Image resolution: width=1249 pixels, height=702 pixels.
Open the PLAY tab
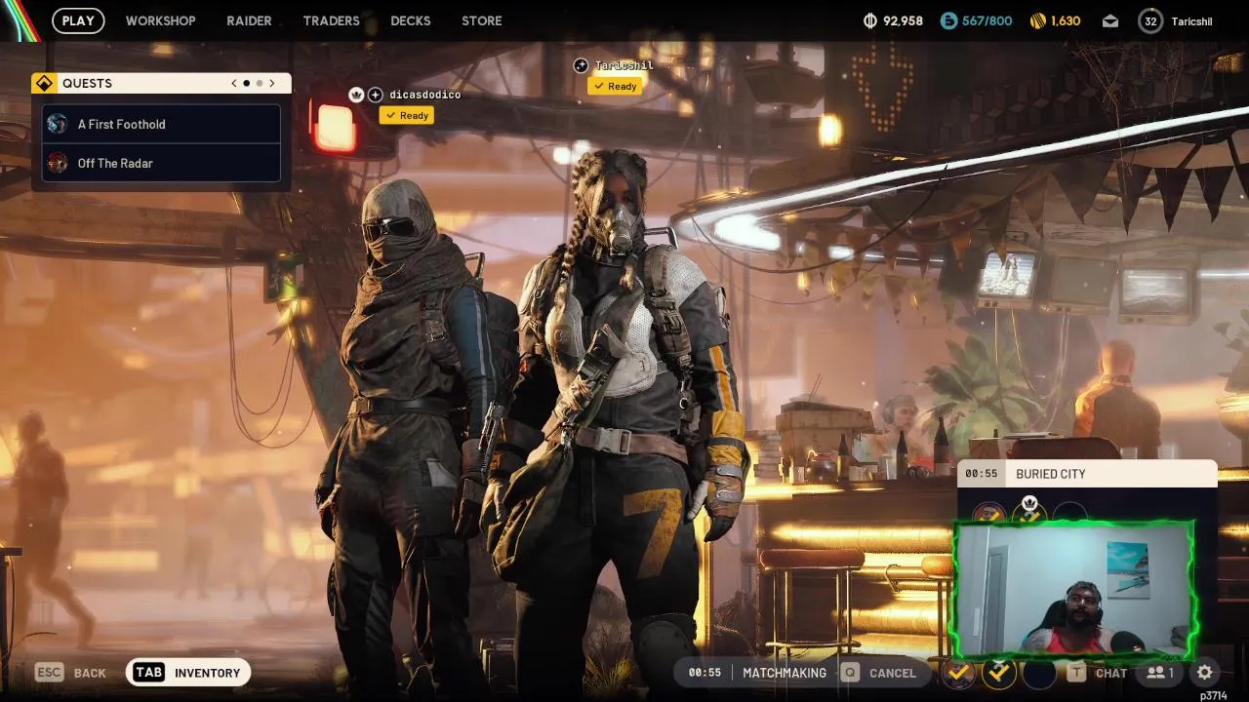[78, 20]
